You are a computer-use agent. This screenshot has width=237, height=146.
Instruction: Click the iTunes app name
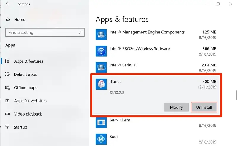(x=115, y=82)
